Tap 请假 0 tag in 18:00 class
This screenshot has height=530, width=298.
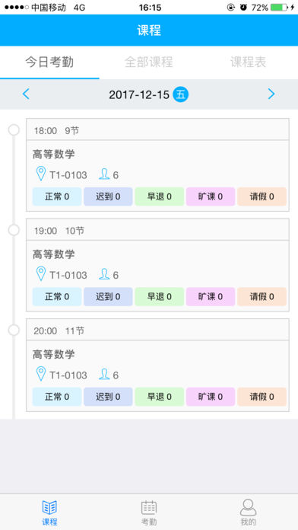point(262,196)
